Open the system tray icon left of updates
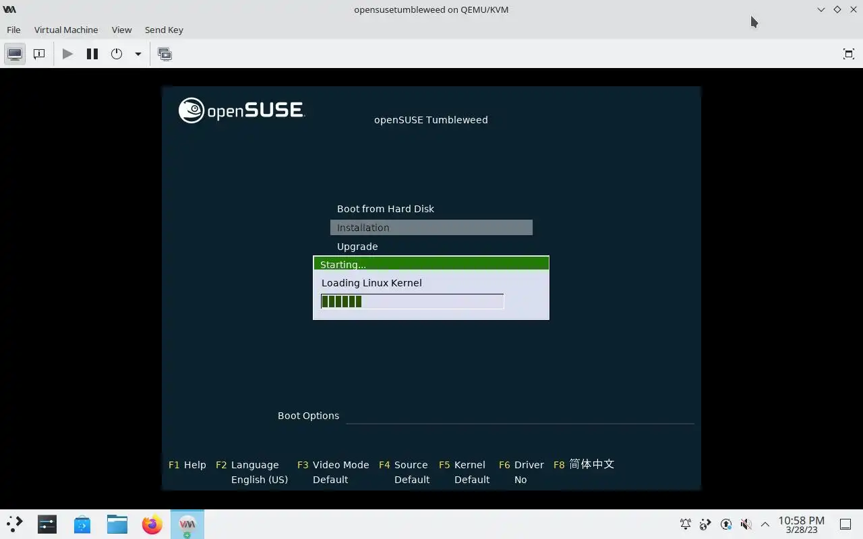Viewport: 863px width, 539px height. pos(705,524)
